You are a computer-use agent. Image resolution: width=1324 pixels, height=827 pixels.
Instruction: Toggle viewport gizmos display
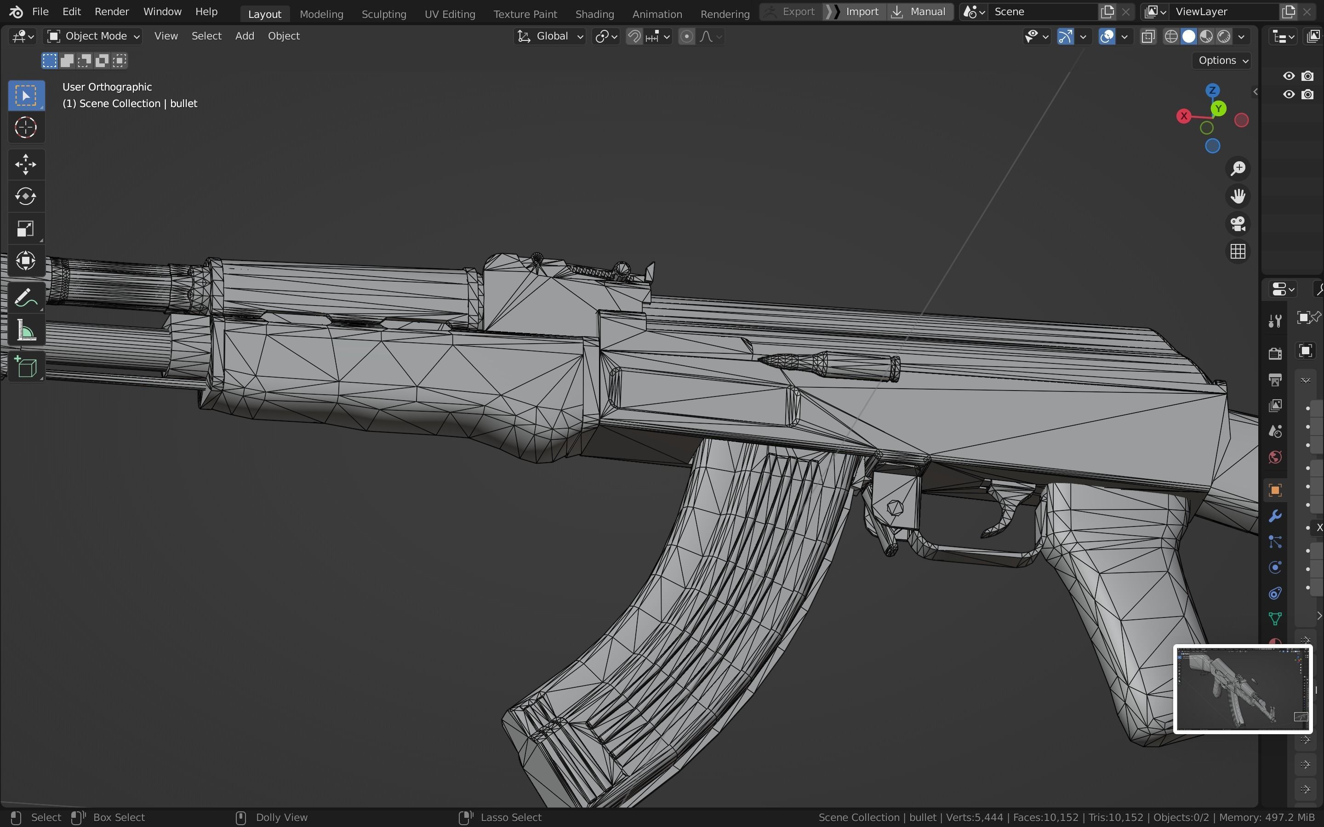1065,37
